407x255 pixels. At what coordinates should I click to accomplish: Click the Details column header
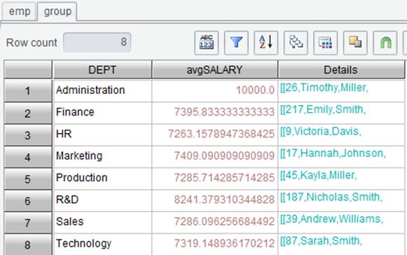pyautogui.click(x=341, y=69)
